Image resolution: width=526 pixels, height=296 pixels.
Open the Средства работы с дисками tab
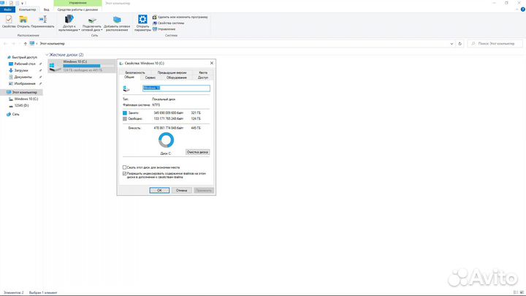(x=77, y=10)
